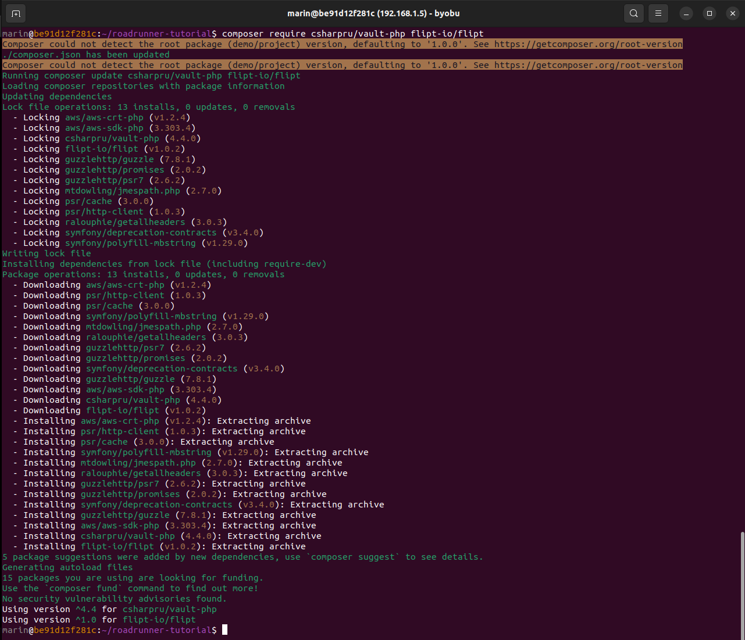This screenshot has height=640, width=745.
Task: Click 'Locking psr/cache' line
Action: (83, 201)
